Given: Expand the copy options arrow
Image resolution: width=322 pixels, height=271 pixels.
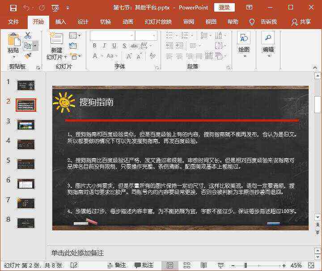Looking at the screenshot, I should click(35, 46).
